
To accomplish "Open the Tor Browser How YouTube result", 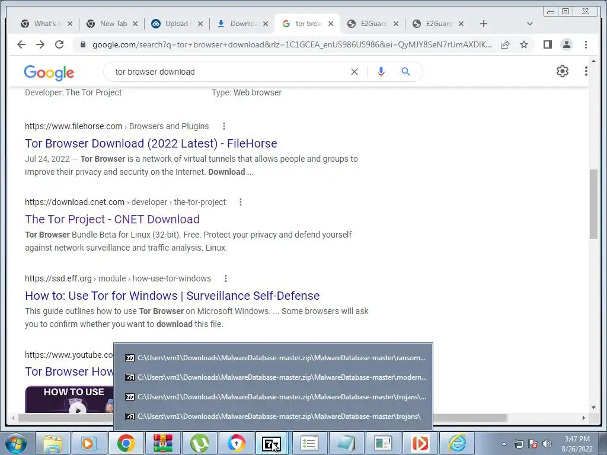I will 69,371.
